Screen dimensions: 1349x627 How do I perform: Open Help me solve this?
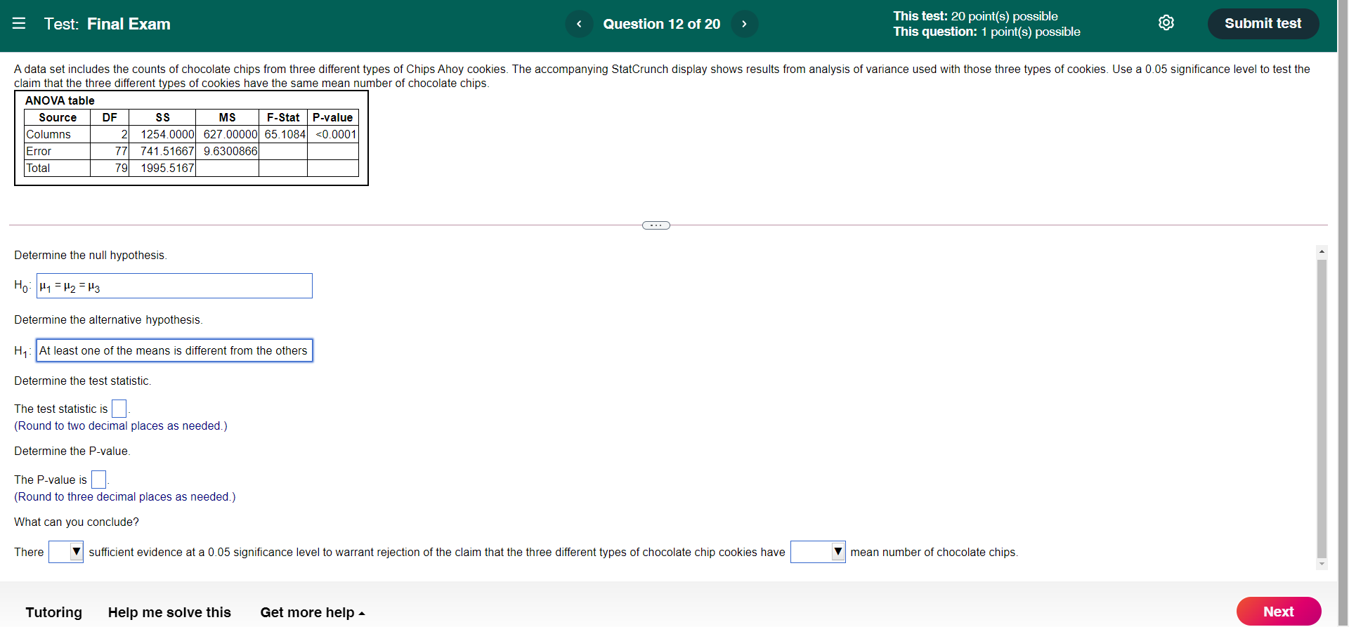pyautogui.click(x=169, y=612)
